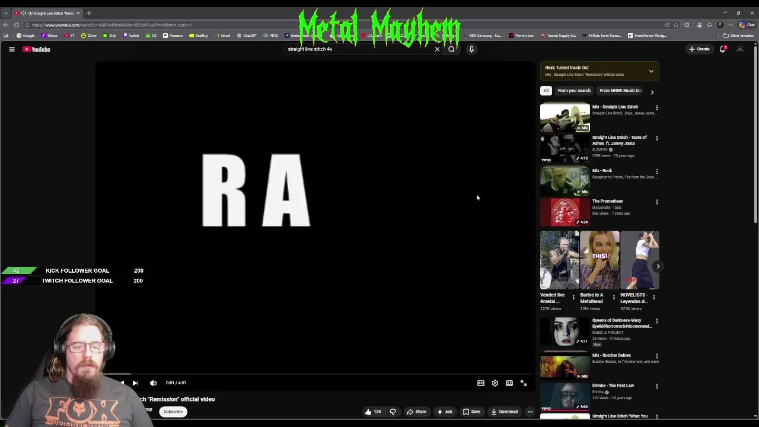759x427 pixels.
Task: Open the Gmail bookmark
Action: [222, 36]
